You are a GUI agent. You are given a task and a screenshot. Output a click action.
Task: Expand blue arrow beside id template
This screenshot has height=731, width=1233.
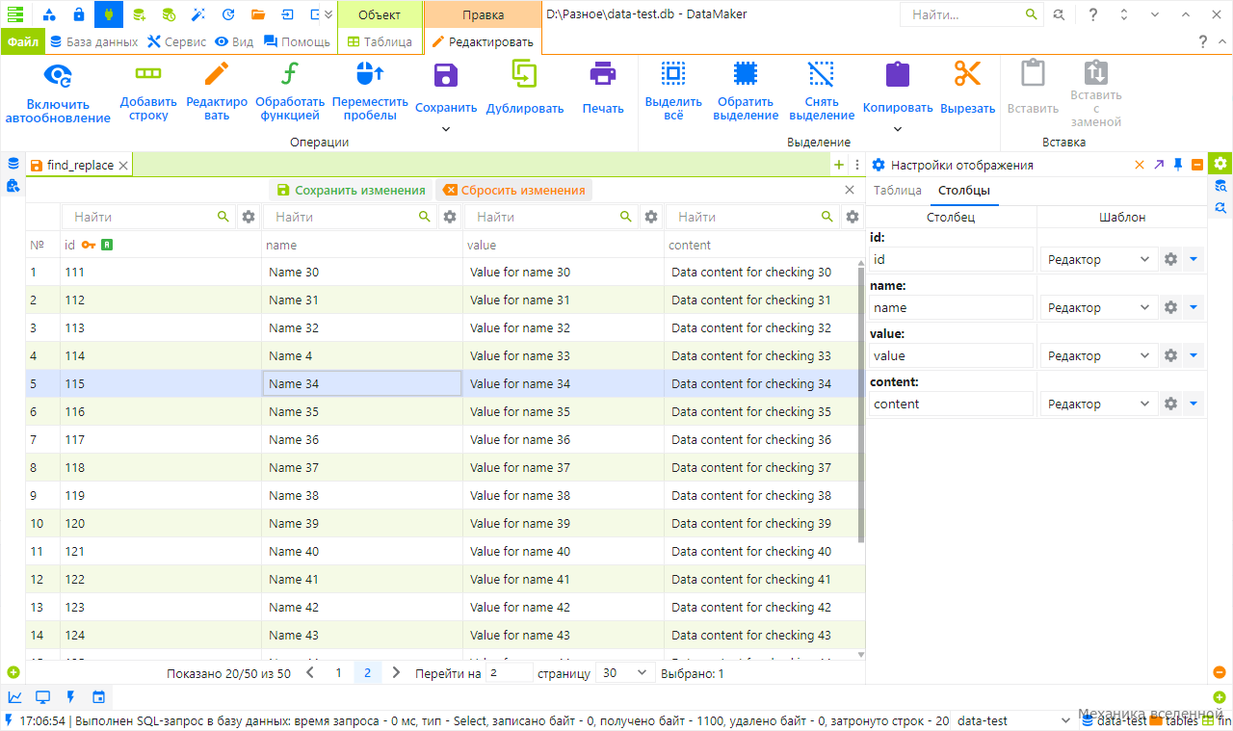pos(1194,259)
